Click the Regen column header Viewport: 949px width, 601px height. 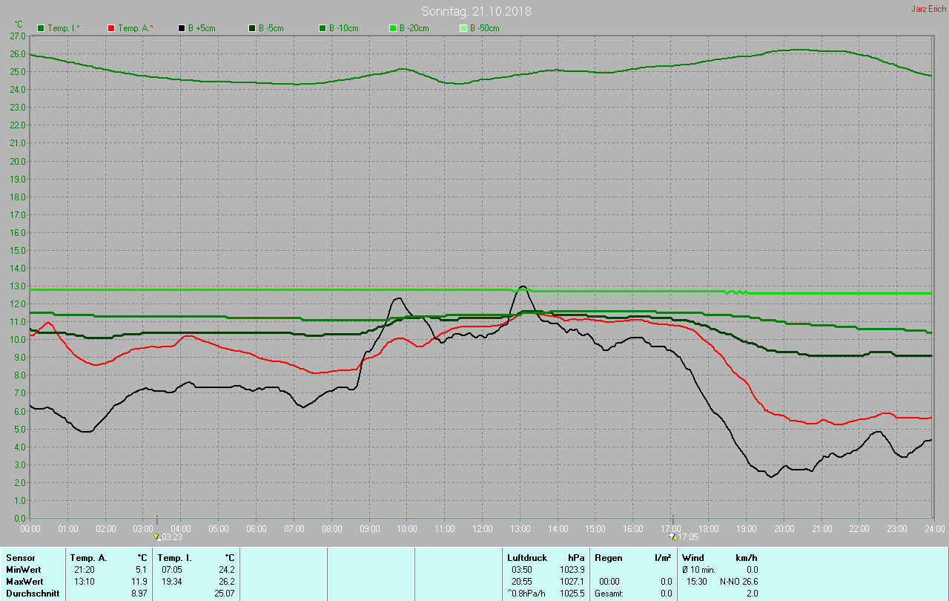coord(608,557)
